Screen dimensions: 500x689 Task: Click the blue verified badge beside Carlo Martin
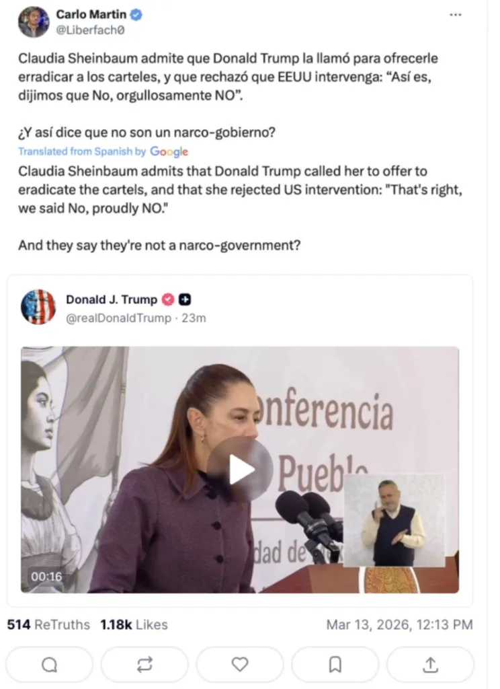coord(136,15)
